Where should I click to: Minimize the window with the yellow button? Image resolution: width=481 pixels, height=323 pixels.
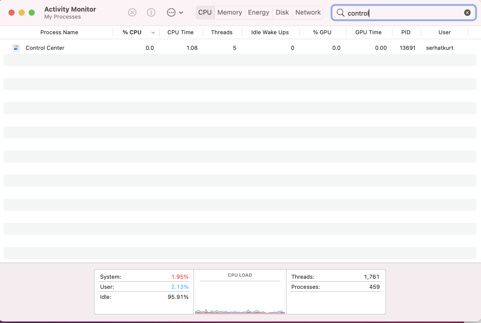tap(22, 13)
